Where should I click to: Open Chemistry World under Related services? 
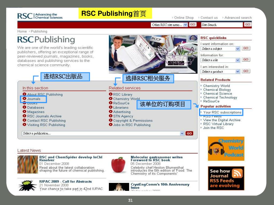click(126, 99)
